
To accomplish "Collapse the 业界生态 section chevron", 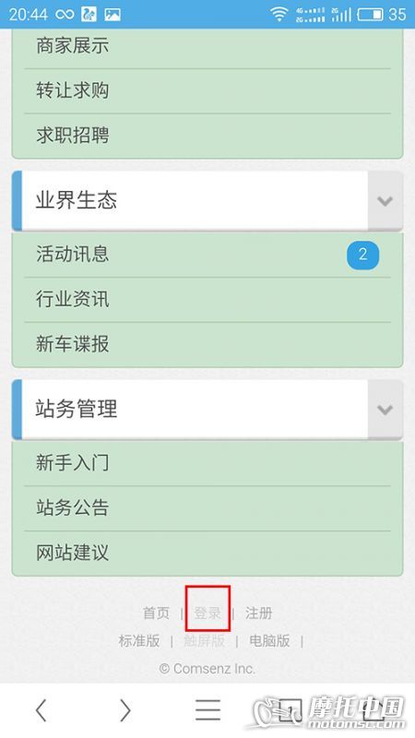I will coord(385,201).
